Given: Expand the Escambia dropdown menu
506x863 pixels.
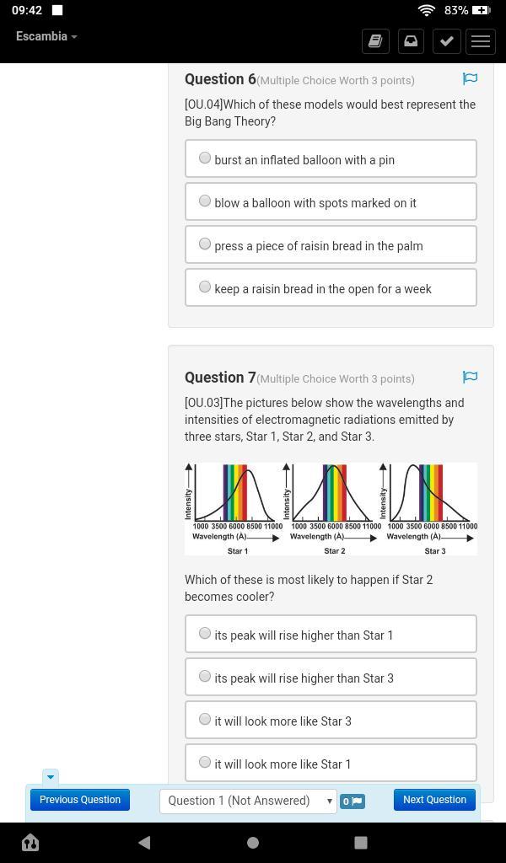Looking at the screenshot, I should click(x=46, y=37).
